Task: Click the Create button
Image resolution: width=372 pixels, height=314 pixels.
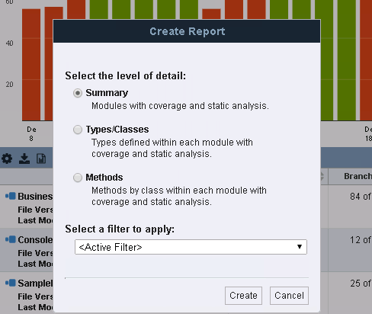Action: tap(243, 296)
